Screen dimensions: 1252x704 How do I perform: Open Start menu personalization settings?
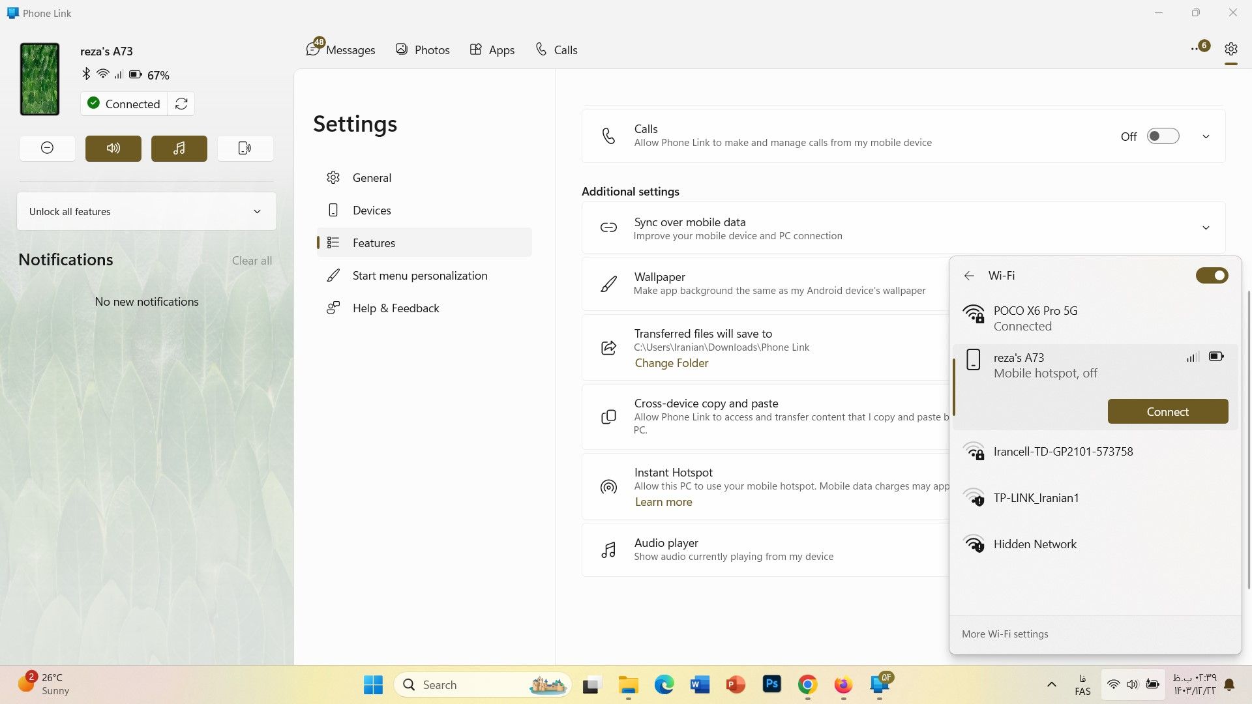tap(424, 275)
